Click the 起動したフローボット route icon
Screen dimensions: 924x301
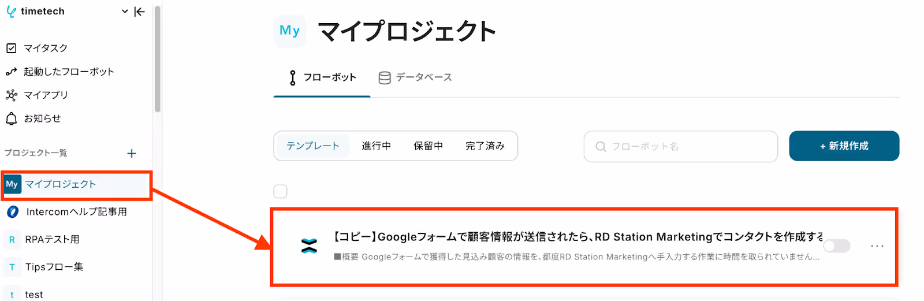tap(12, 72)
